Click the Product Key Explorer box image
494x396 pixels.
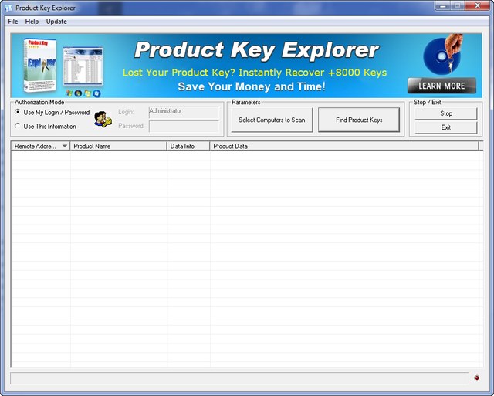40,65
